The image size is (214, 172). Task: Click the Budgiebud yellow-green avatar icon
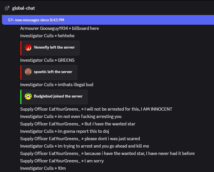coord(28,96)
